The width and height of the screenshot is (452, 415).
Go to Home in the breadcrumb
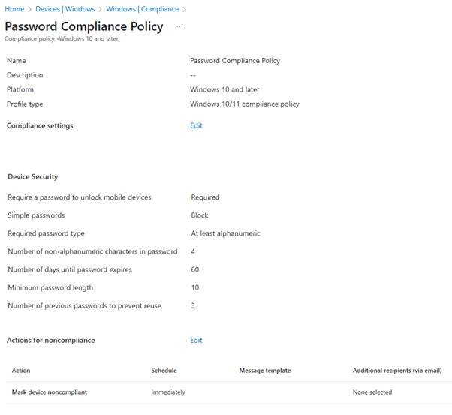click(14, 9)
